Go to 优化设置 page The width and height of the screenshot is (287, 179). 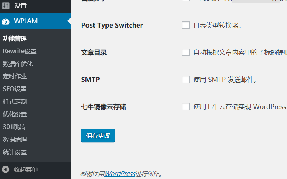(15, 114)
